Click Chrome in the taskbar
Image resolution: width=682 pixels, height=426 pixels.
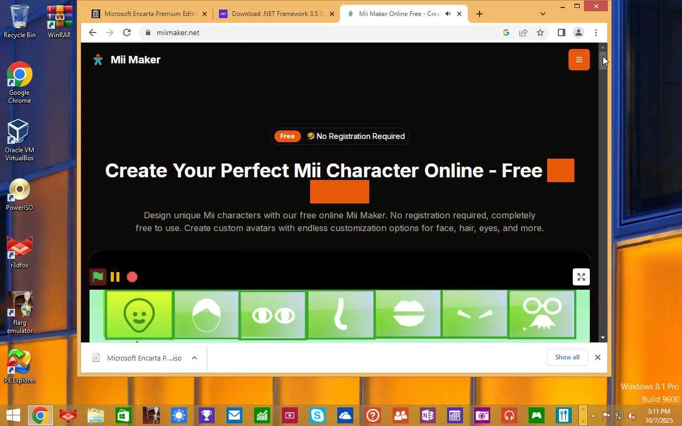[40, 415]
